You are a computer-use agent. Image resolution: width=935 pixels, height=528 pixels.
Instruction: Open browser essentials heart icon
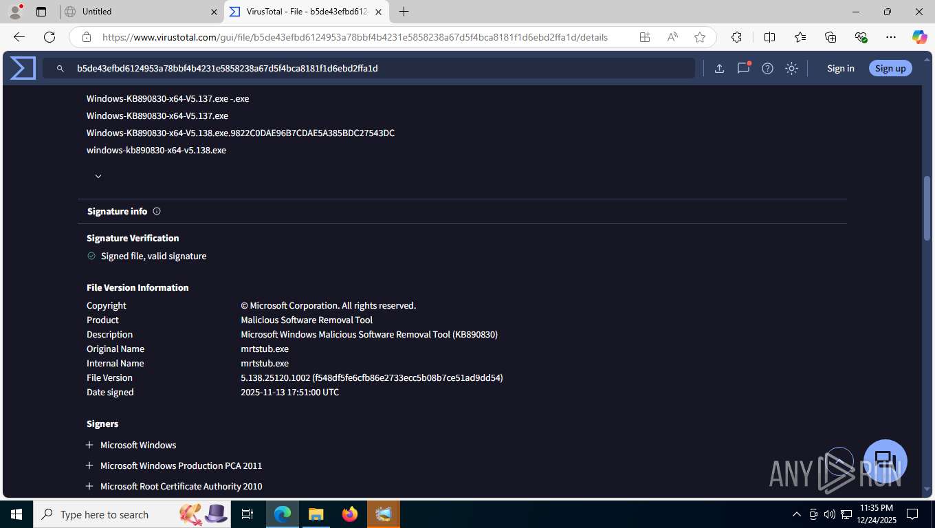tap(861, 37)
